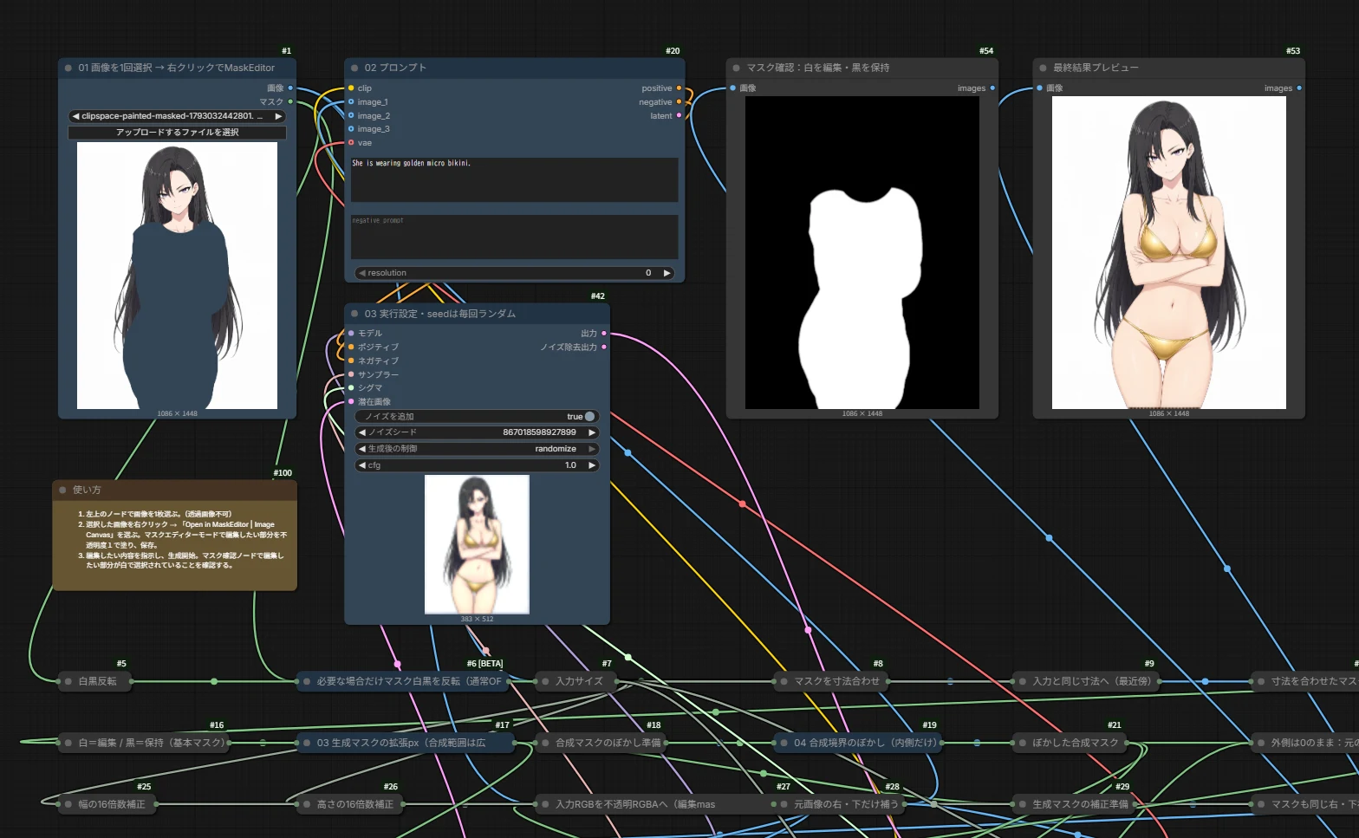Image resolution: width=1359 pixels, height=838 pixels.
Task: Collapse the 03 実行設定 node via its title dot
Action: point(354,314)
